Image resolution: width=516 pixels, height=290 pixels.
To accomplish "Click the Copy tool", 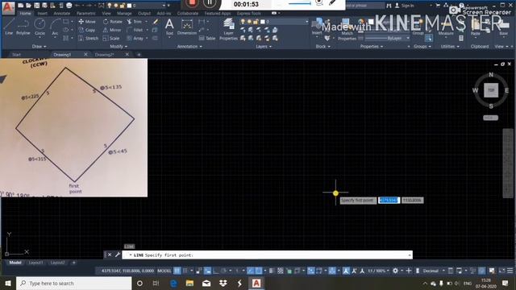I will click(x=87, y=30).
